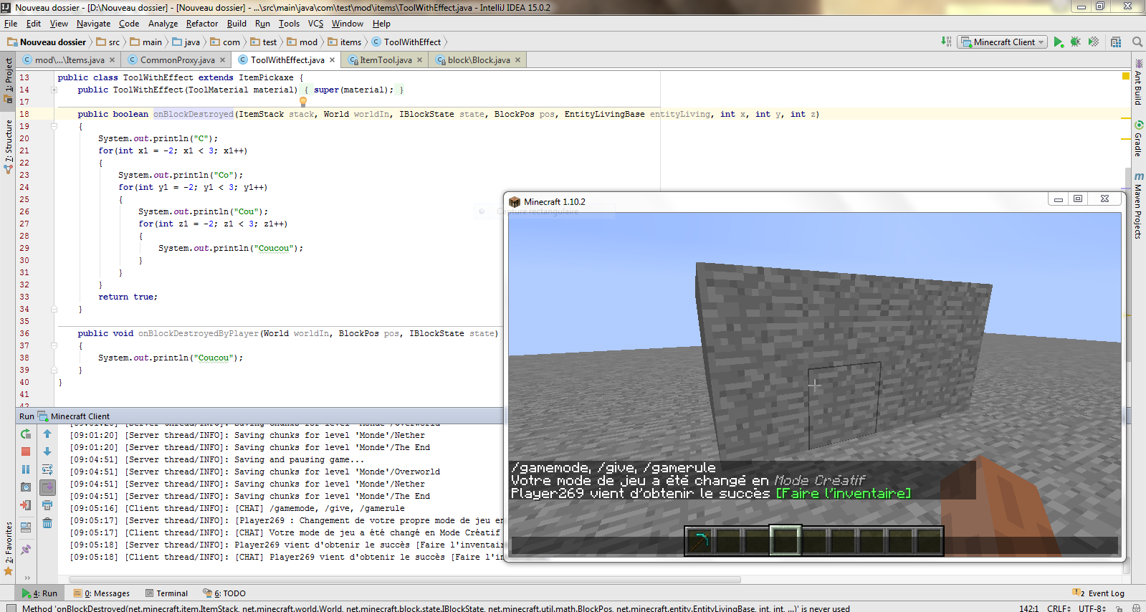The image size is (1146, 612).
Task: Click the Search Everywhere magnifier icon
Action: click(x=1137, y=42)
